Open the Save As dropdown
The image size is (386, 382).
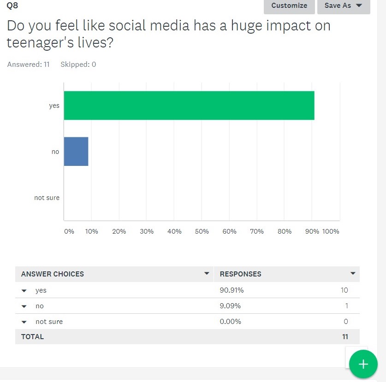[x=344, y=6]
